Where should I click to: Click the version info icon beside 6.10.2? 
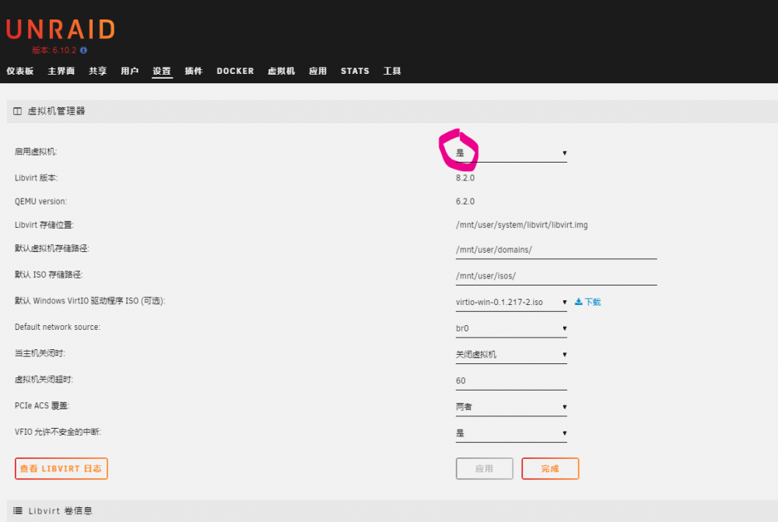tap(83, 50)
